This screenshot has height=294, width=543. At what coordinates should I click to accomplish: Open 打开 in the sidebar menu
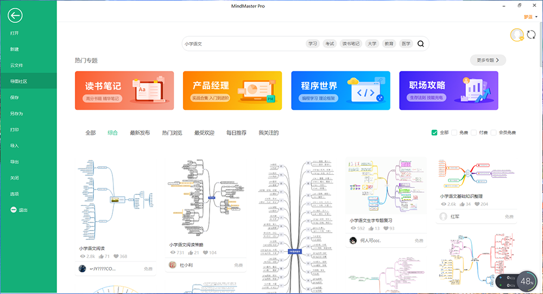coord(28,33)
